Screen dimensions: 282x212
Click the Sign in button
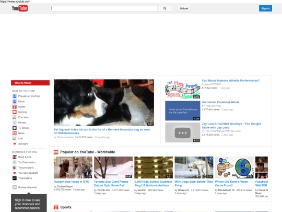pos(265,8)
